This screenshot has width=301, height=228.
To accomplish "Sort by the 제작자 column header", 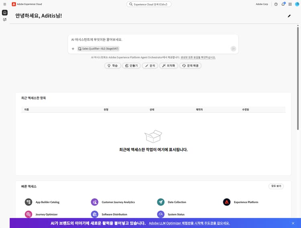I will pos(199,110).
